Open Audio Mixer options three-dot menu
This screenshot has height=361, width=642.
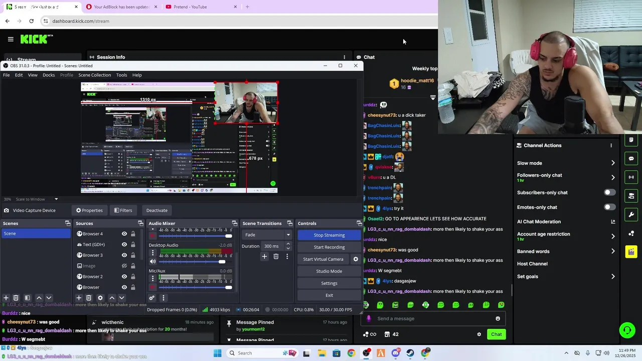point(163,298)
